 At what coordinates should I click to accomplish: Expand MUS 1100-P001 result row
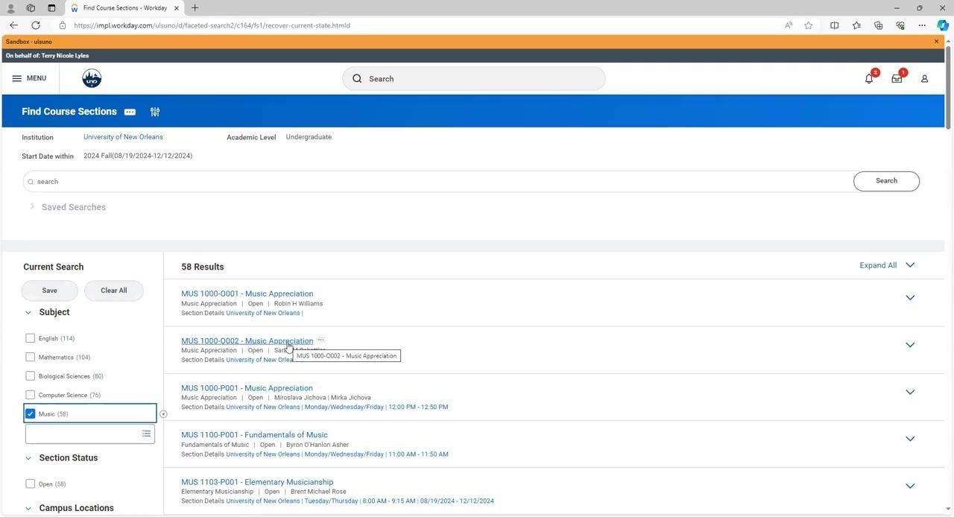coord(910,439)
